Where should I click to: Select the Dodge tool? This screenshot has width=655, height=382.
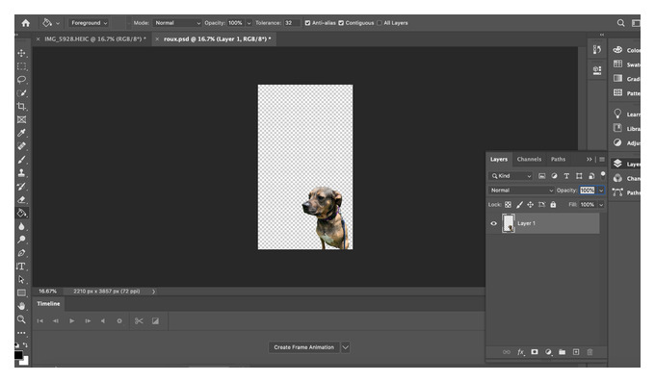coord(22,240)
